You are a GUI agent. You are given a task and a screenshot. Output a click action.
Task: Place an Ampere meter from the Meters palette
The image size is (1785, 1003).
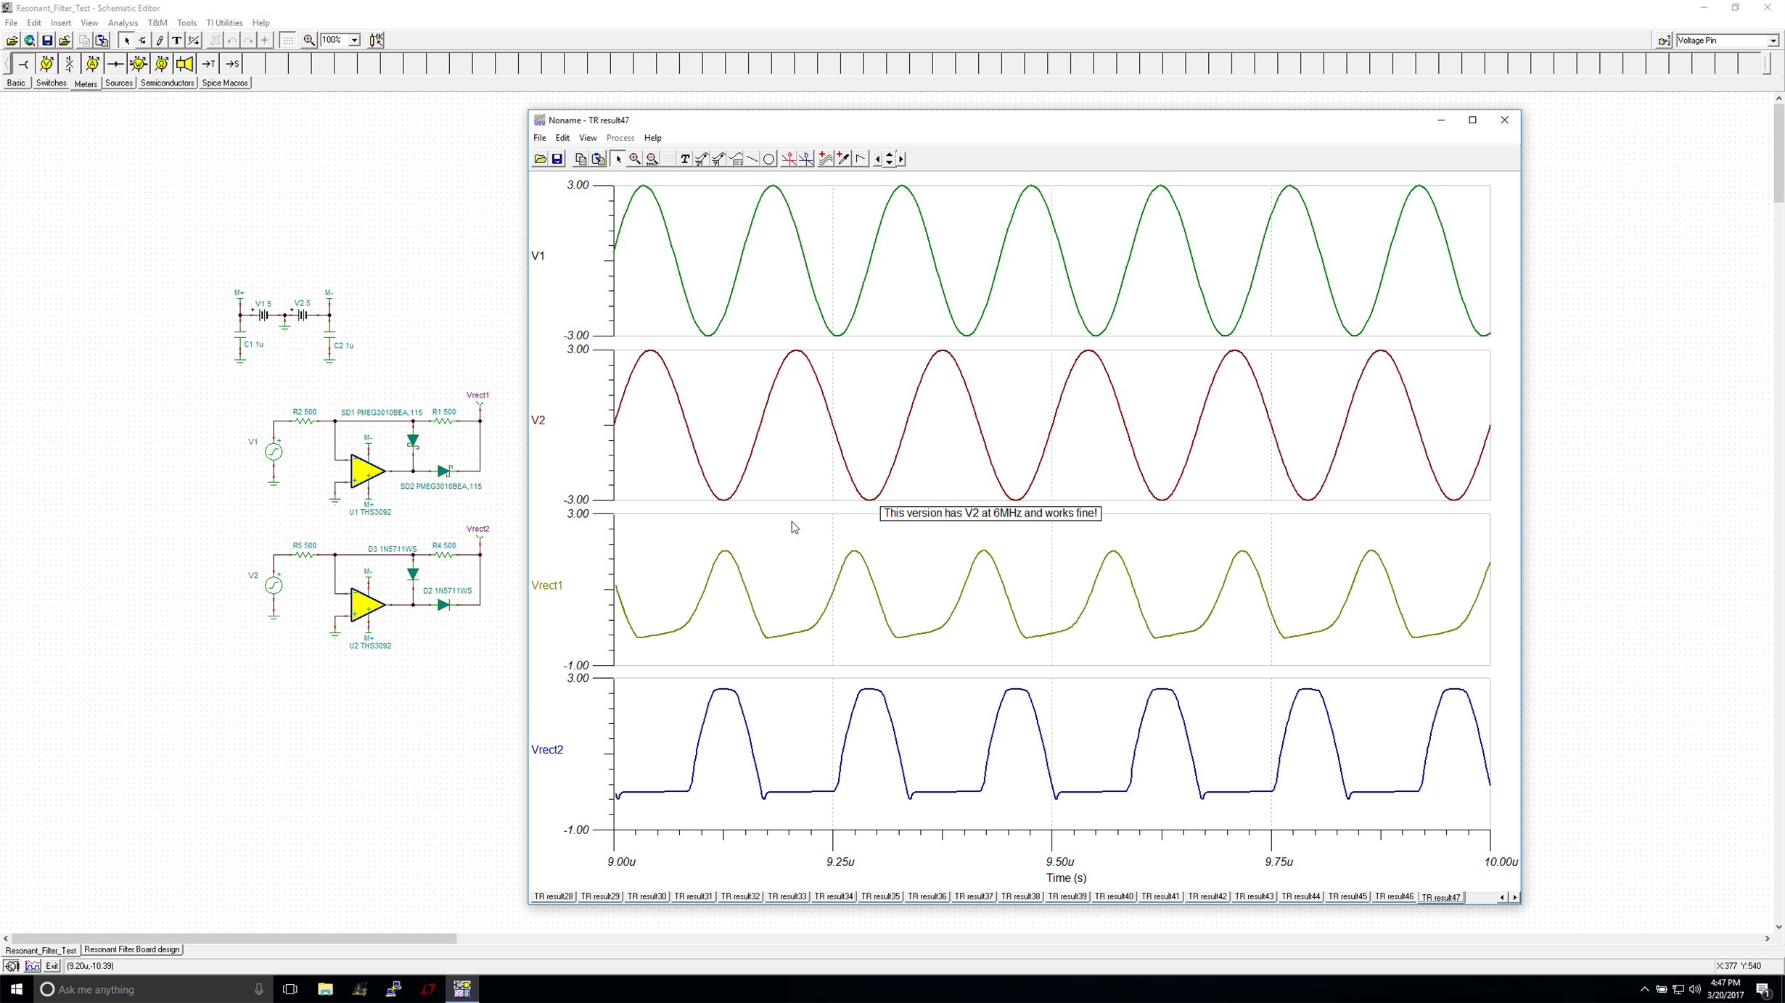click(x=92, y=64)
